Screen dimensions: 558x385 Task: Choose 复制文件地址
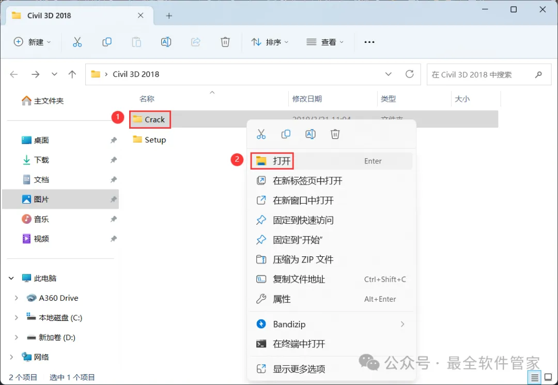click(331, 280)
